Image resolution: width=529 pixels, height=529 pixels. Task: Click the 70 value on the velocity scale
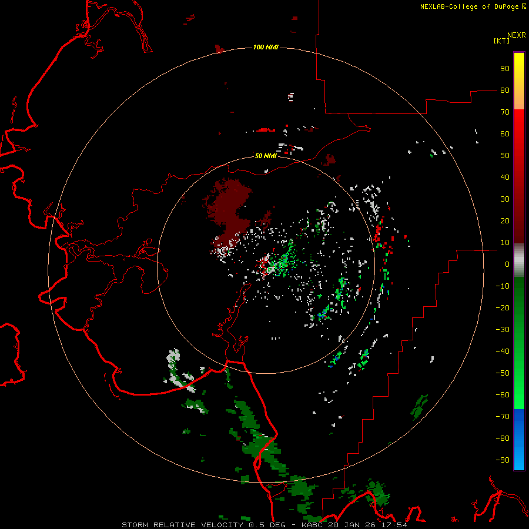pos(505,112)
